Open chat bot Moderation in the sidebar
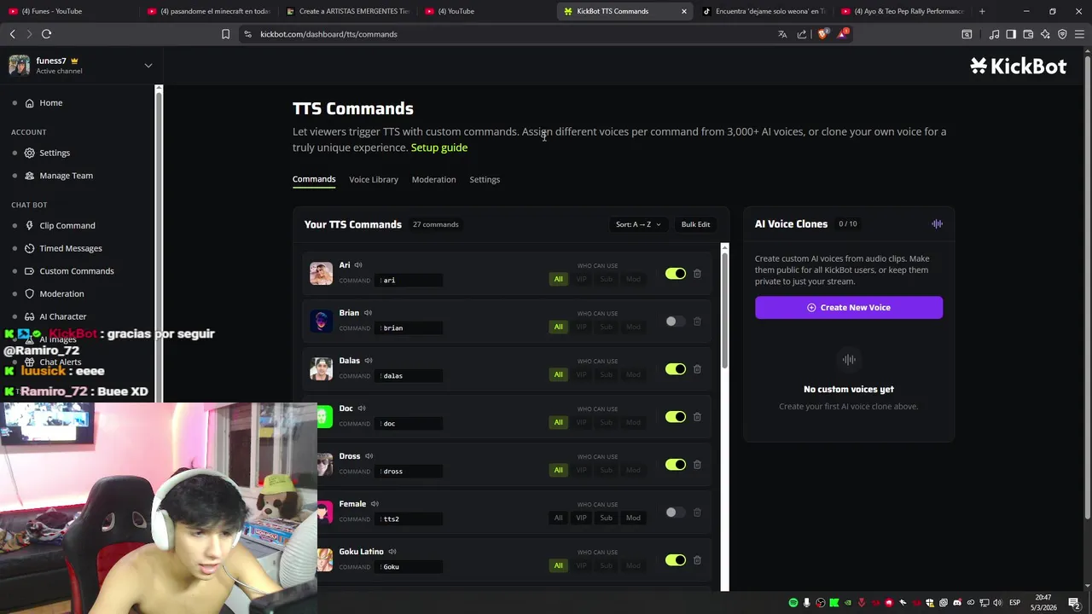1092x614 pixels. point(61,294)
